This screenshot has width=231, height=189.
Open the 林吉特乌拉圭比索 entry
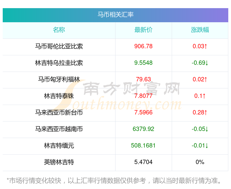[59, 63]
